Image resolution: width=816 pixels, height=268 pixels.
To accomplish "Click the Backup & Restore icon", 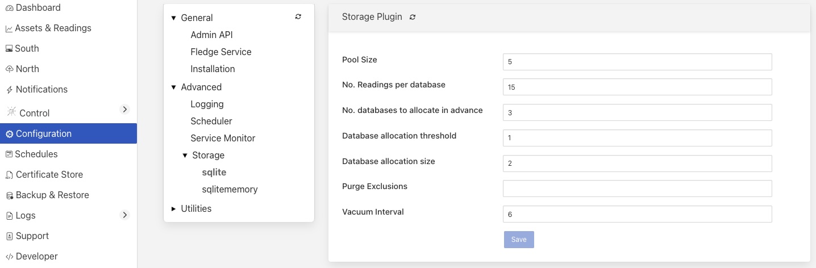I will coord(9,195).
